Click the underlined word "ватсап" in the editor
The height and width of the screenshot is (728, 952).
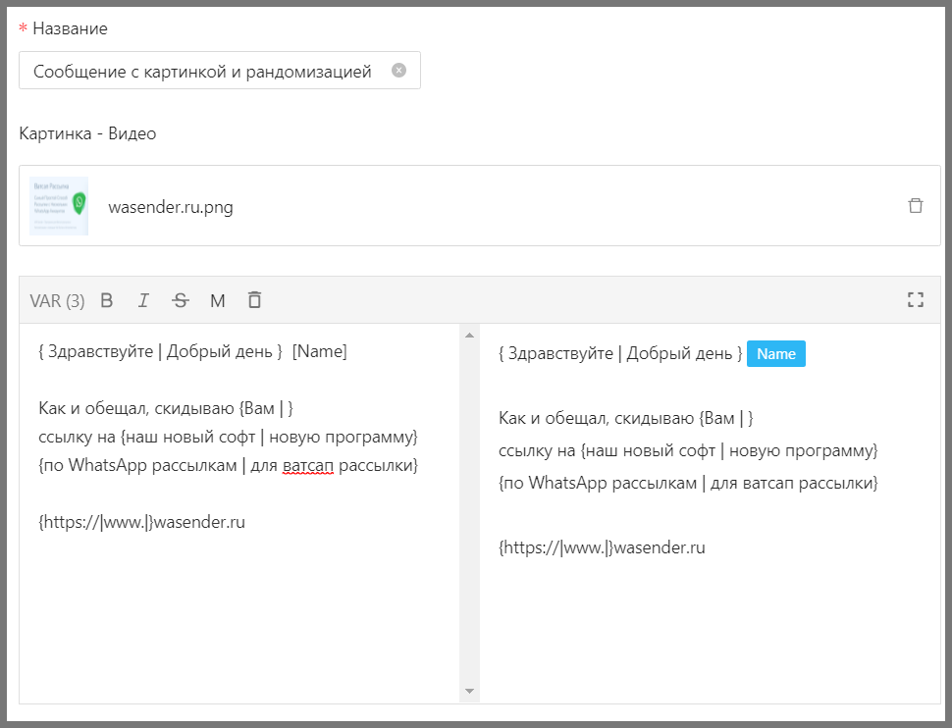(x=308, y=465)
